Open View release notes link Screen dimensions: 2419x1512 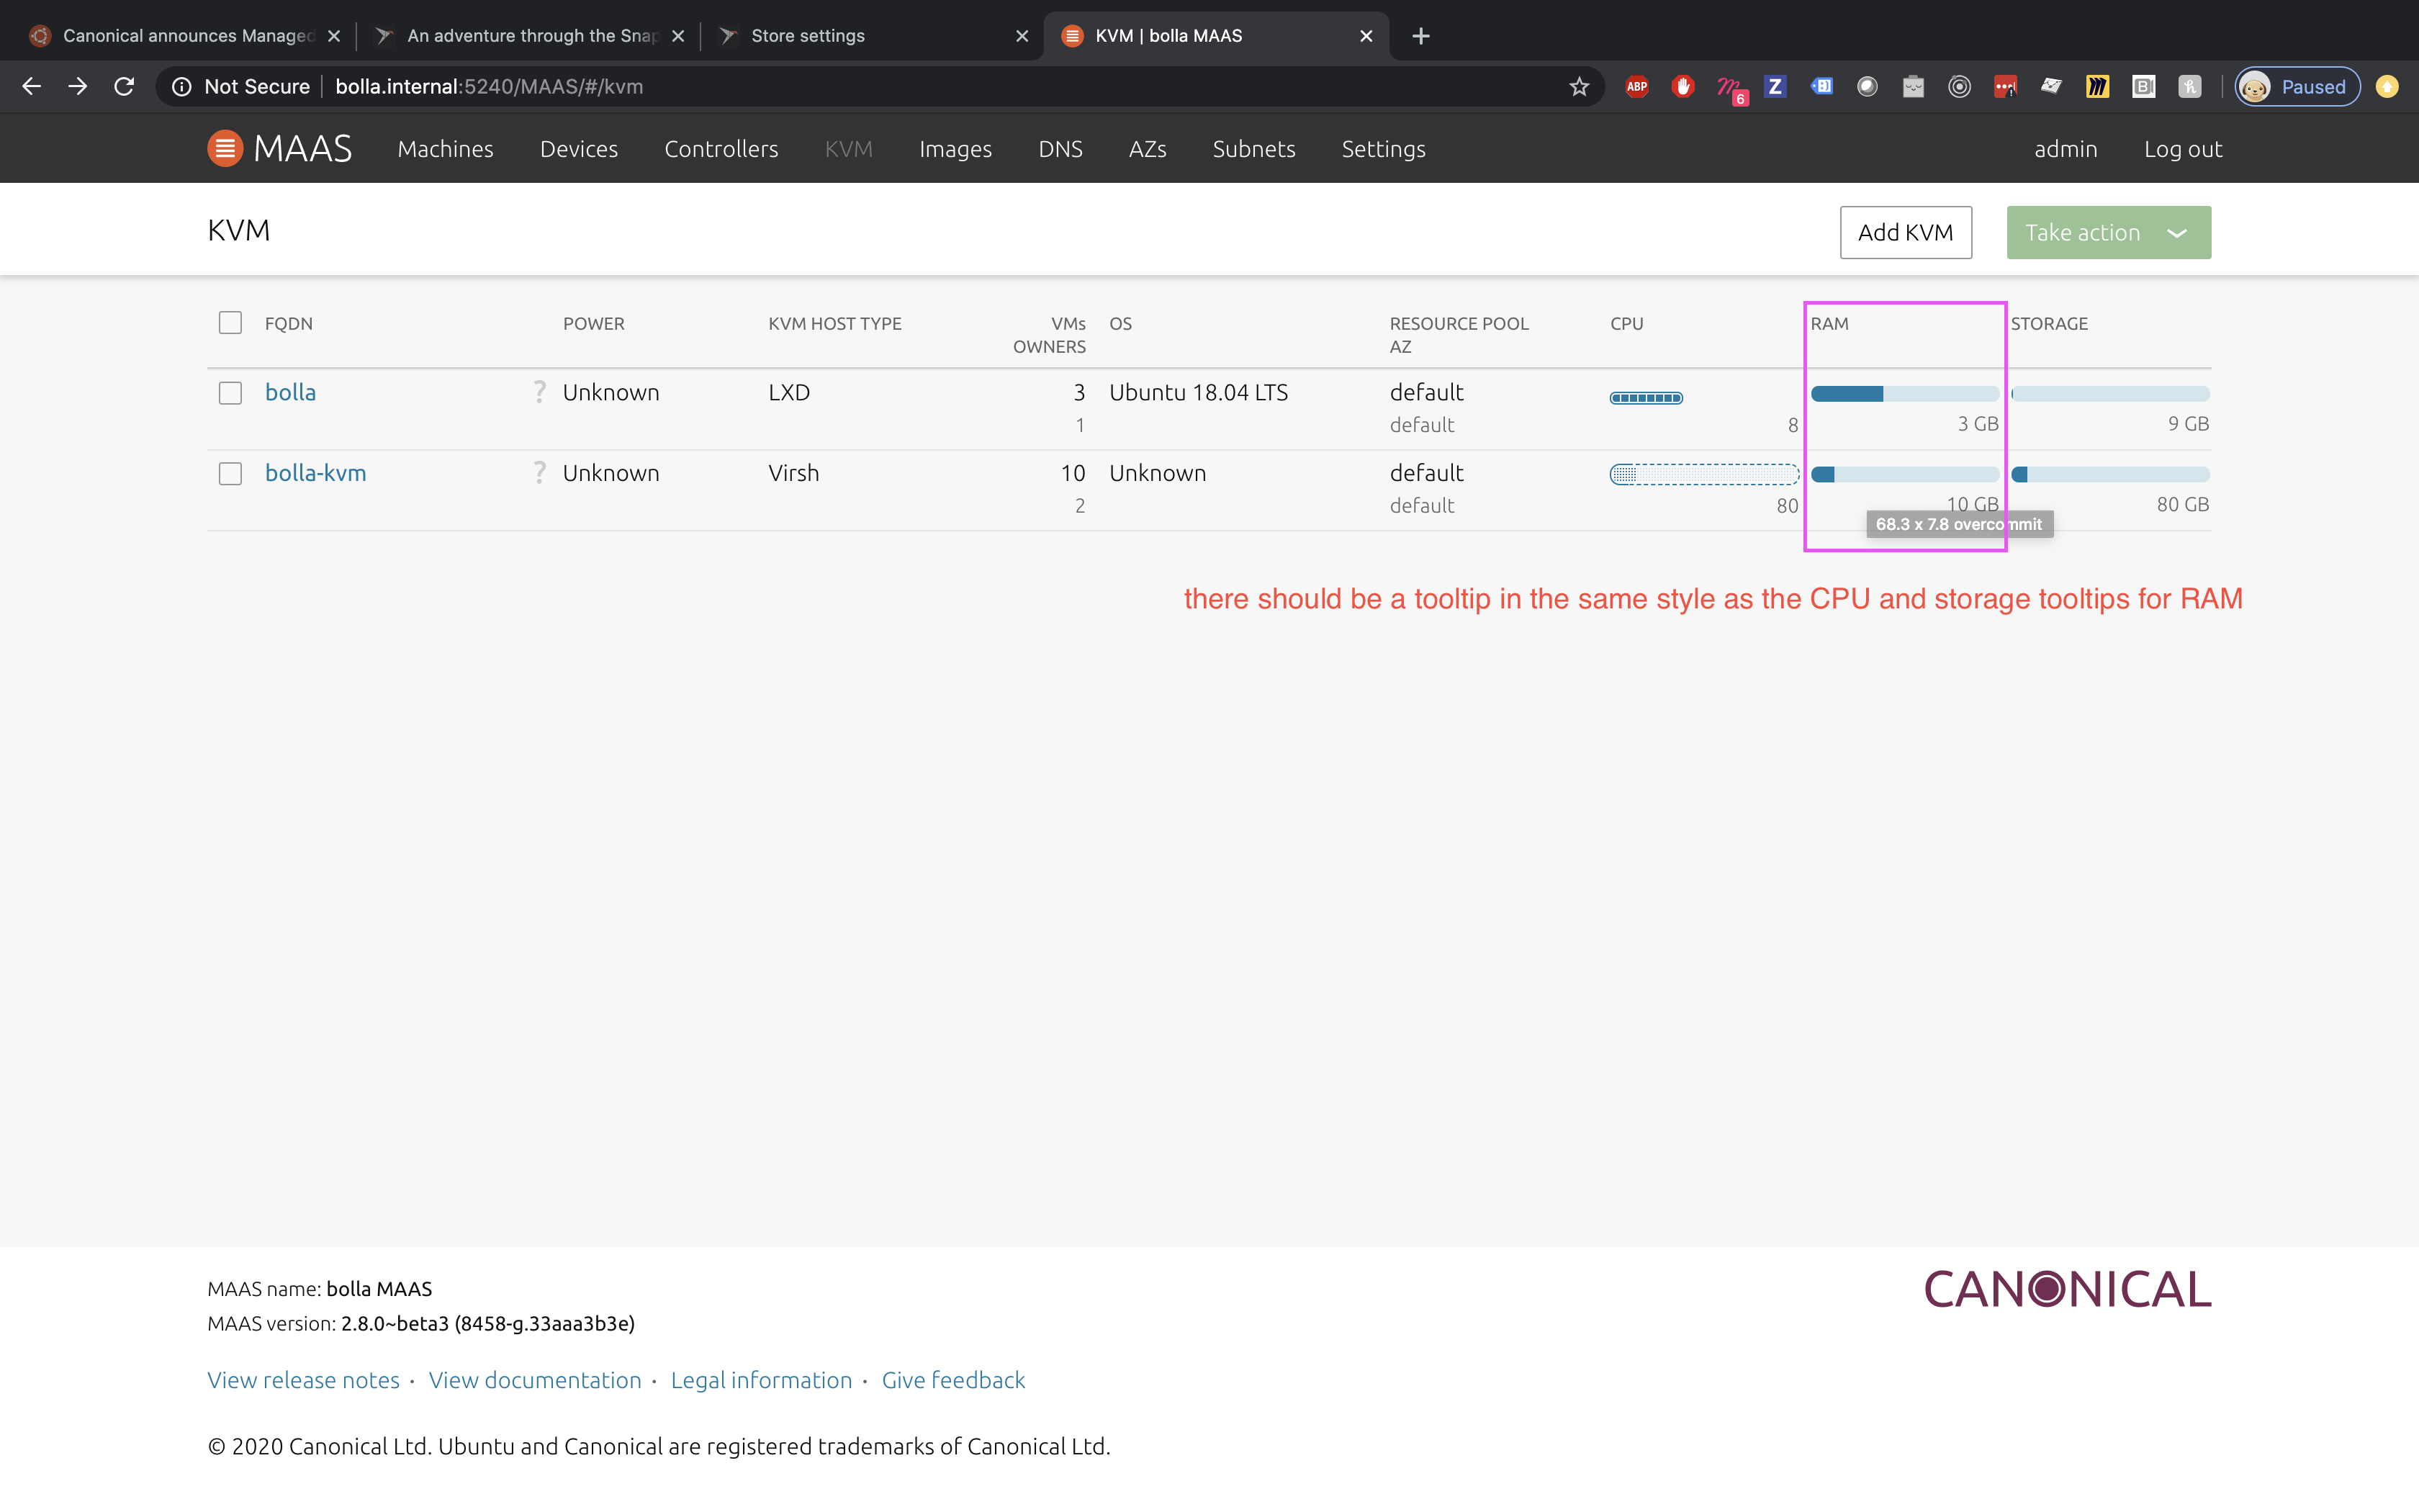click(303, 1379)
